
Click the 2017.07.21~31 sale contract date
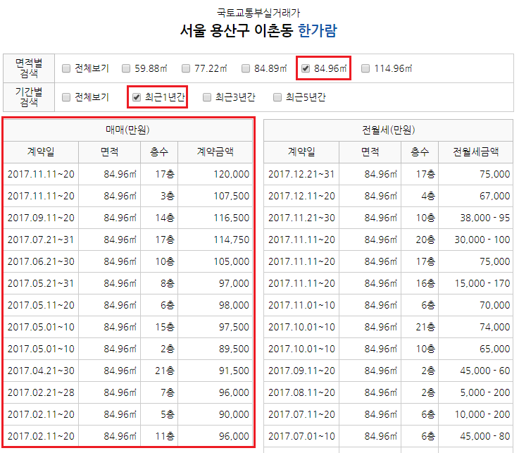(x=41, y=240)
